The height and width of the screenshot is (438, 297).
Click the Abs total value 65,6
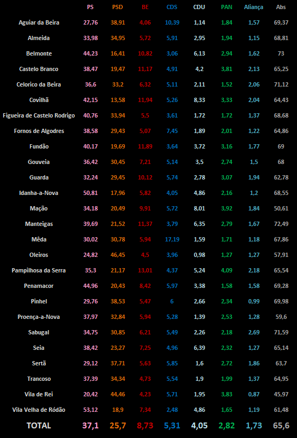pos(281,425)
